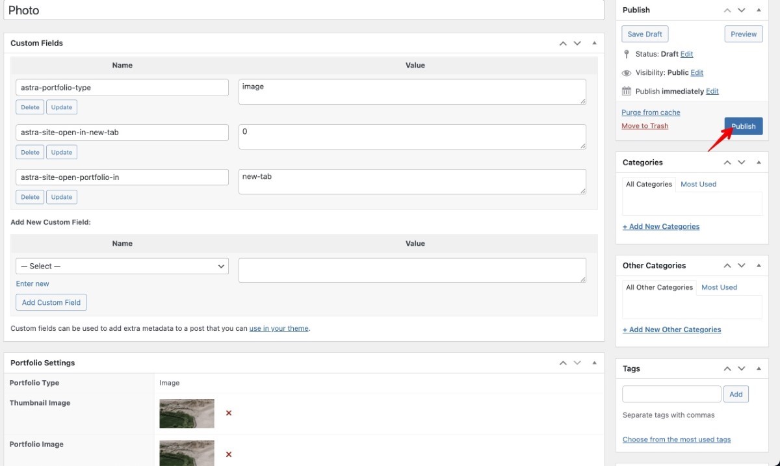Click Enter new custom field link

[32, 284]
